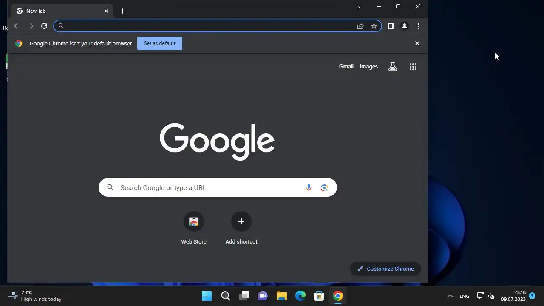The width and height of the screenshot is (544, 306).
Task: Open the Images link
Action: pyautogui.click(x=369, y=67)
